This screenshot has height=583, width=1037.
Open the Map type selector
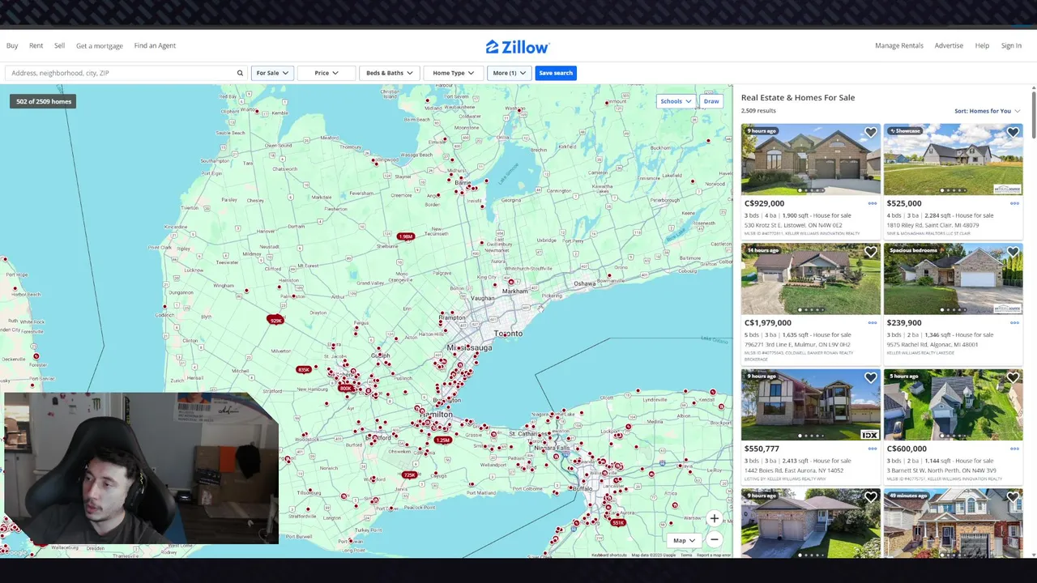coord(684,540)
